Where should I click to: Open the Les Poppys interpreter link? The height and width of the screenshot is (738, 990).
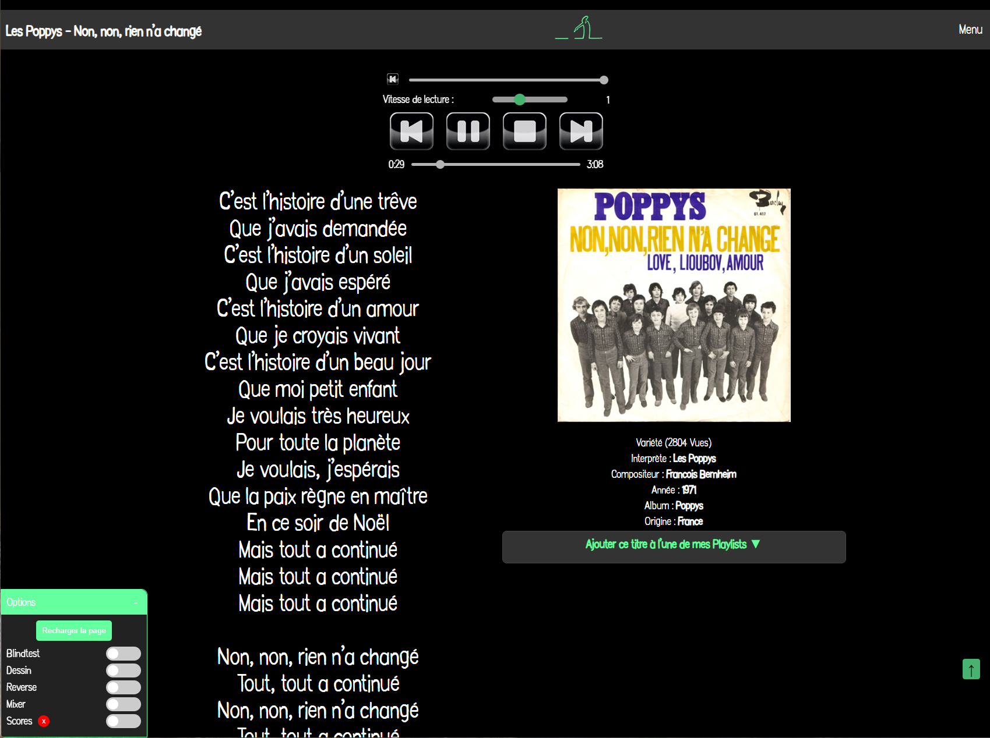694,459
